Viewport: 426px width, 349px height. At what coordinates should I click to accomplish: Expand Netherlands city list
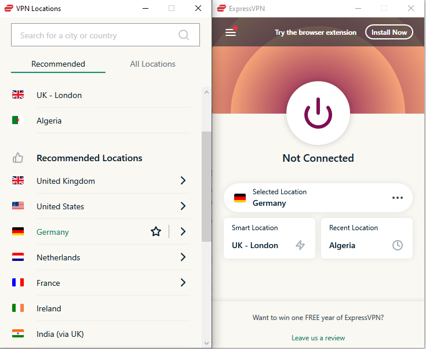click(x=183, y=257)
